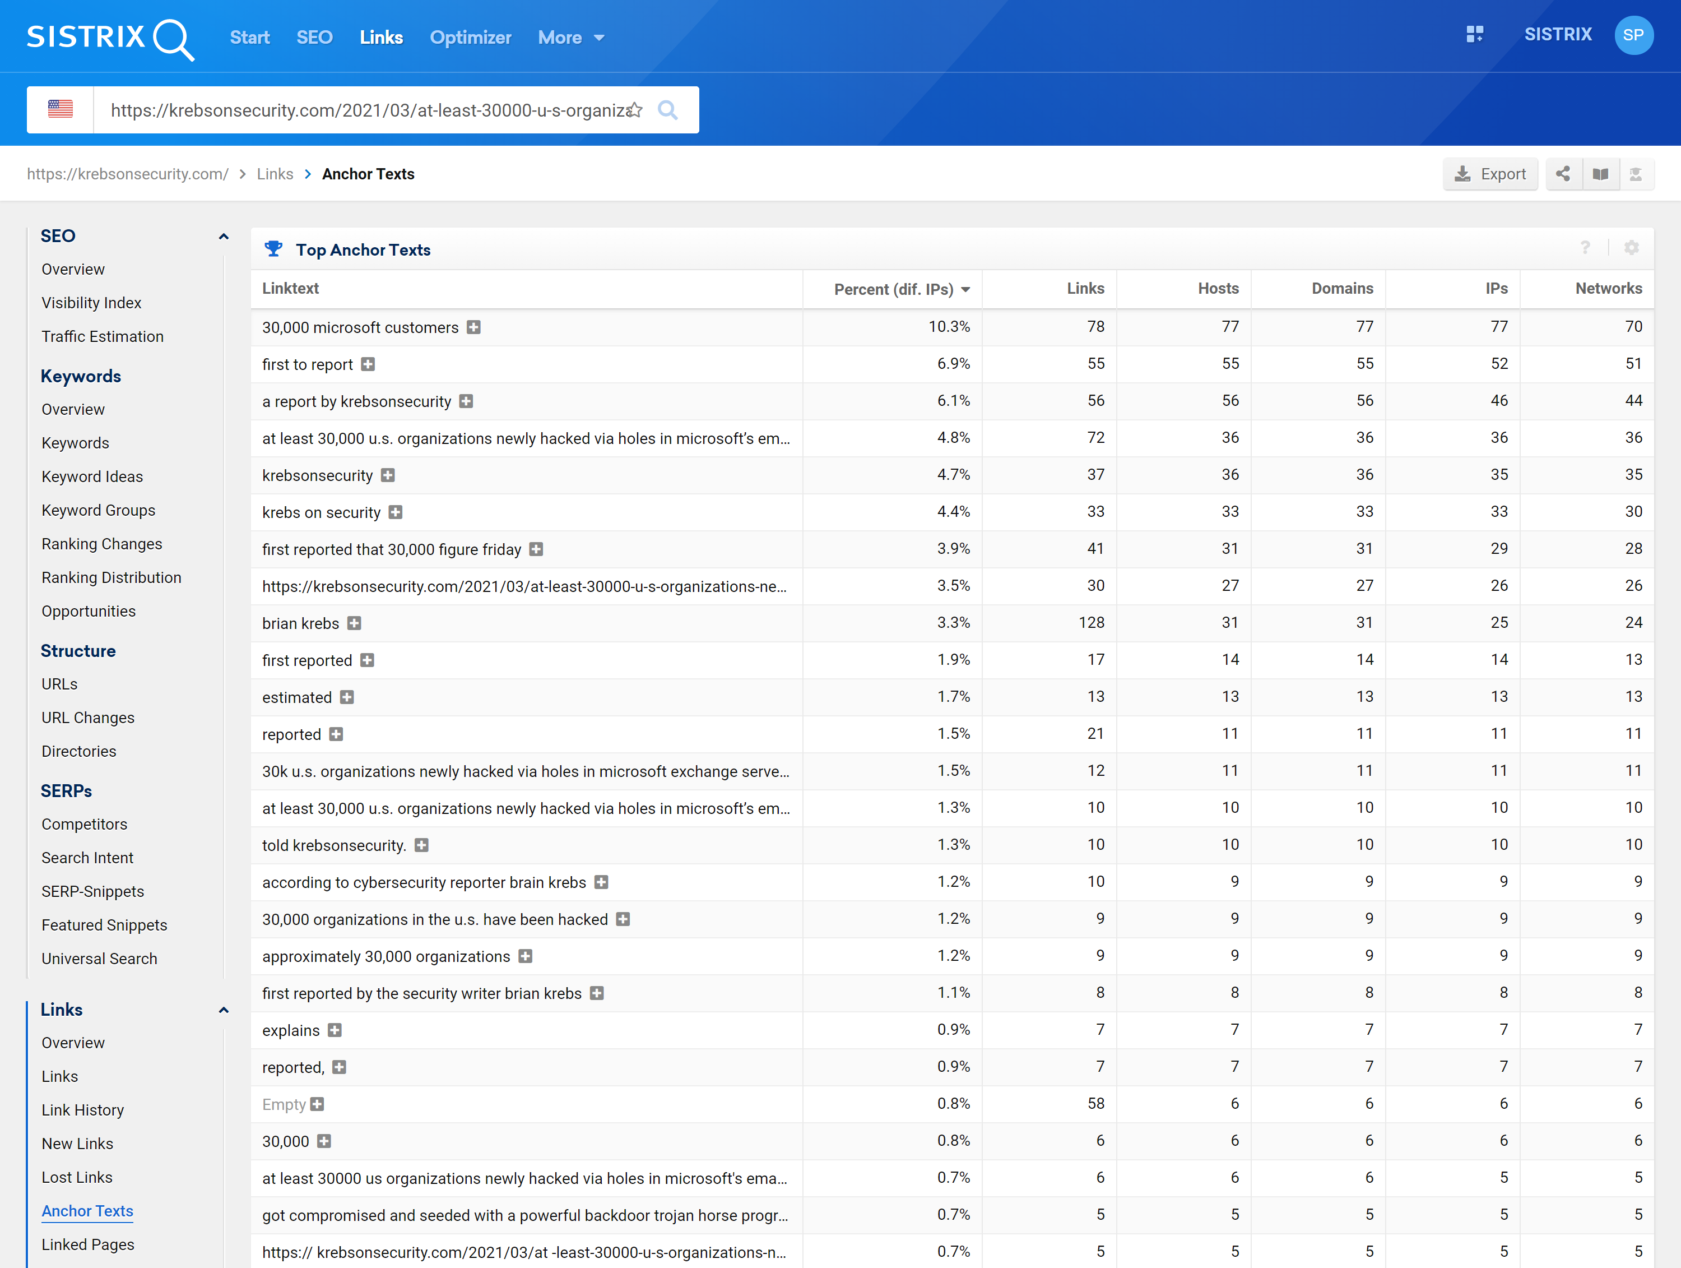Open Search Intent in sidebar

click(x=87, y=858)
